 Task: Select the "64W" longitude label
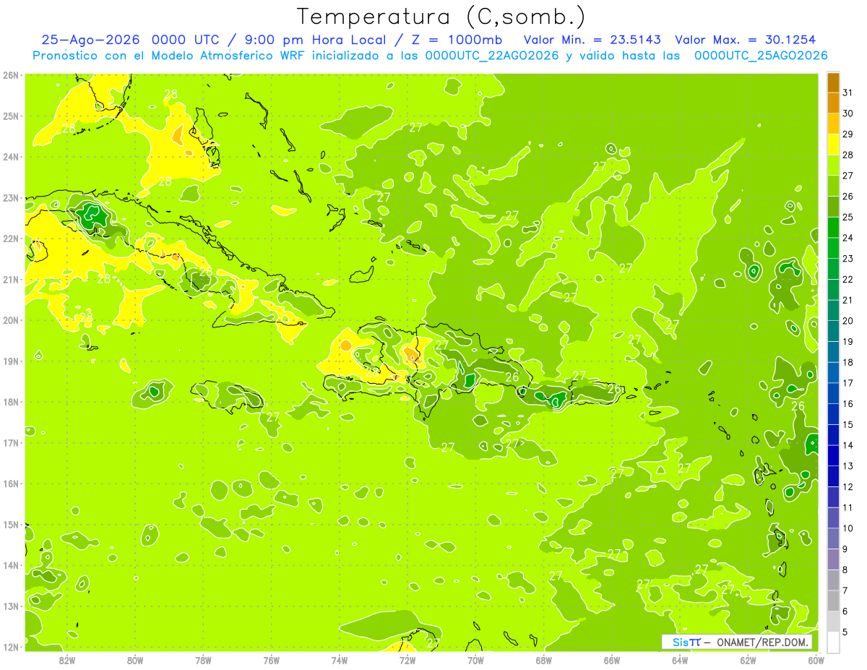pyautogui.click(x=680, y=660)
